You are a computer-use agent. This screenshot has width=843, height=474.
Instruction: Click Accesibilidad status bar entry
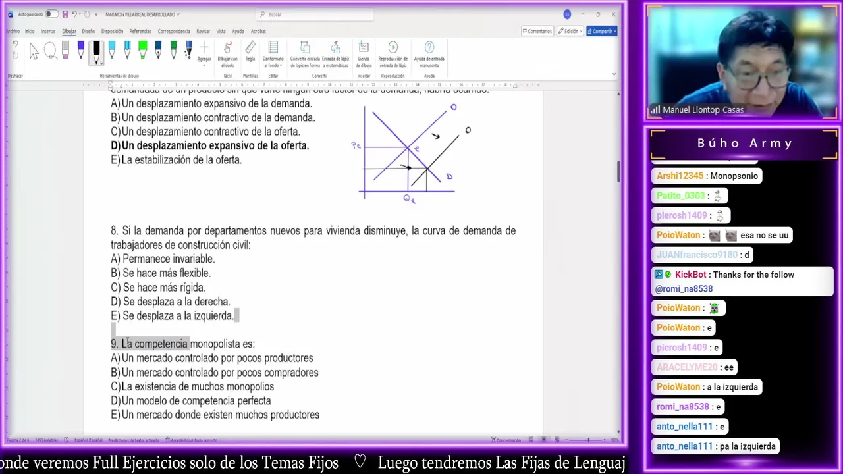(191, 440)
